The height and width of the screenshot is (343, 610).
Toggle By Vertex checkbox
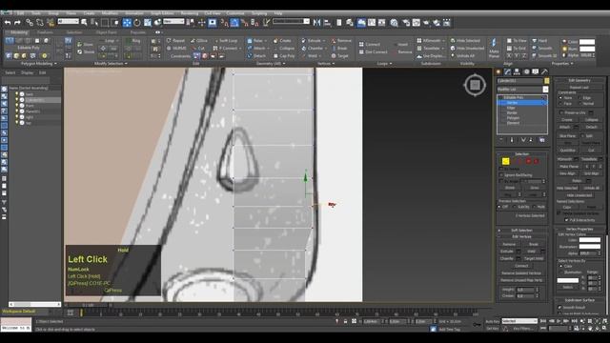501,169
